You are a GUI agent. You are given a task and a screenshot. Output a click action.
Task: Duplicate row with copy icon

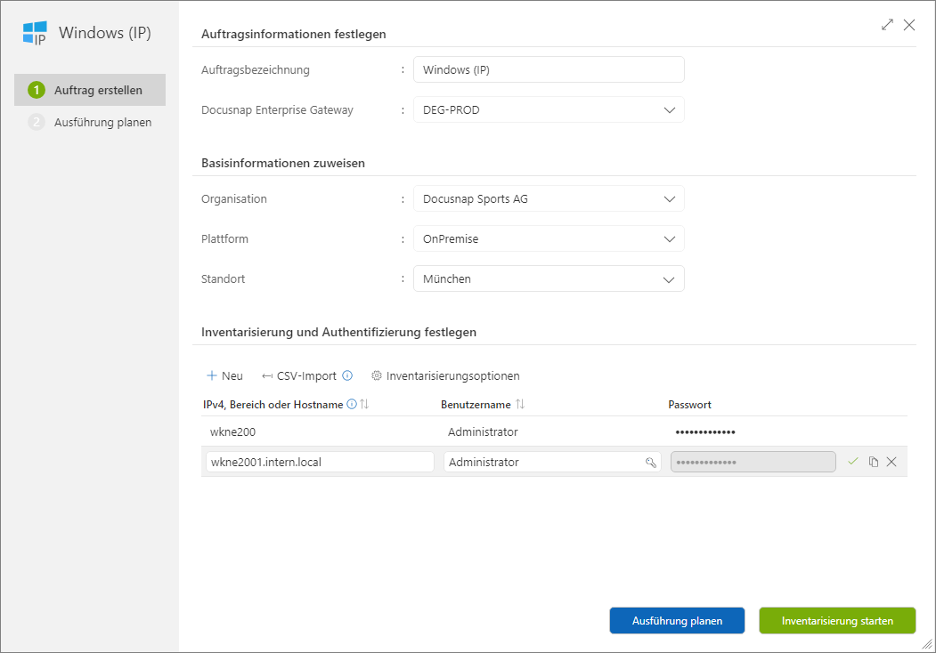(874, 462)
